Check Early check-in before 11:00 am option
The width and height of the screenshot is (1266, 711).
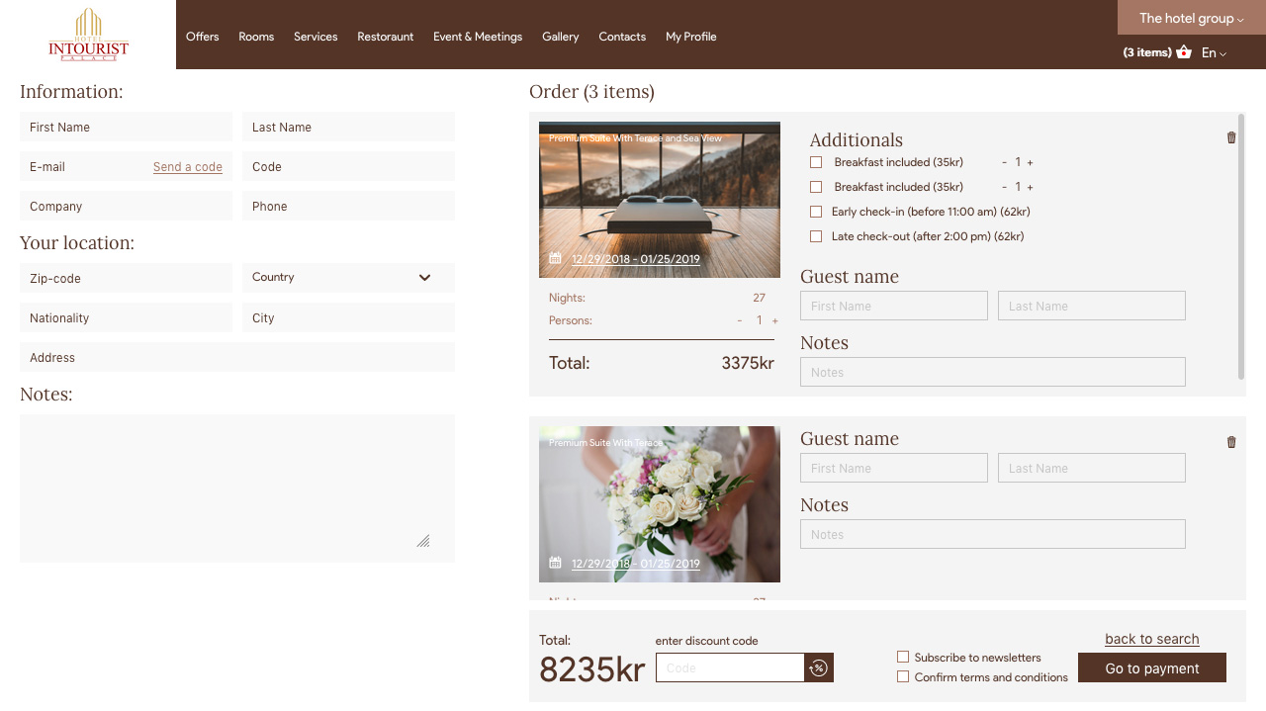tap(816, 212)
